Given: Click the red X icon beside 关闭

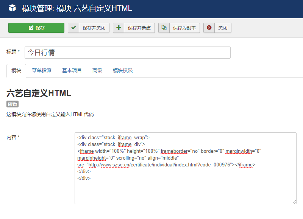Looking at the screenshot, I should pos(209,27).
